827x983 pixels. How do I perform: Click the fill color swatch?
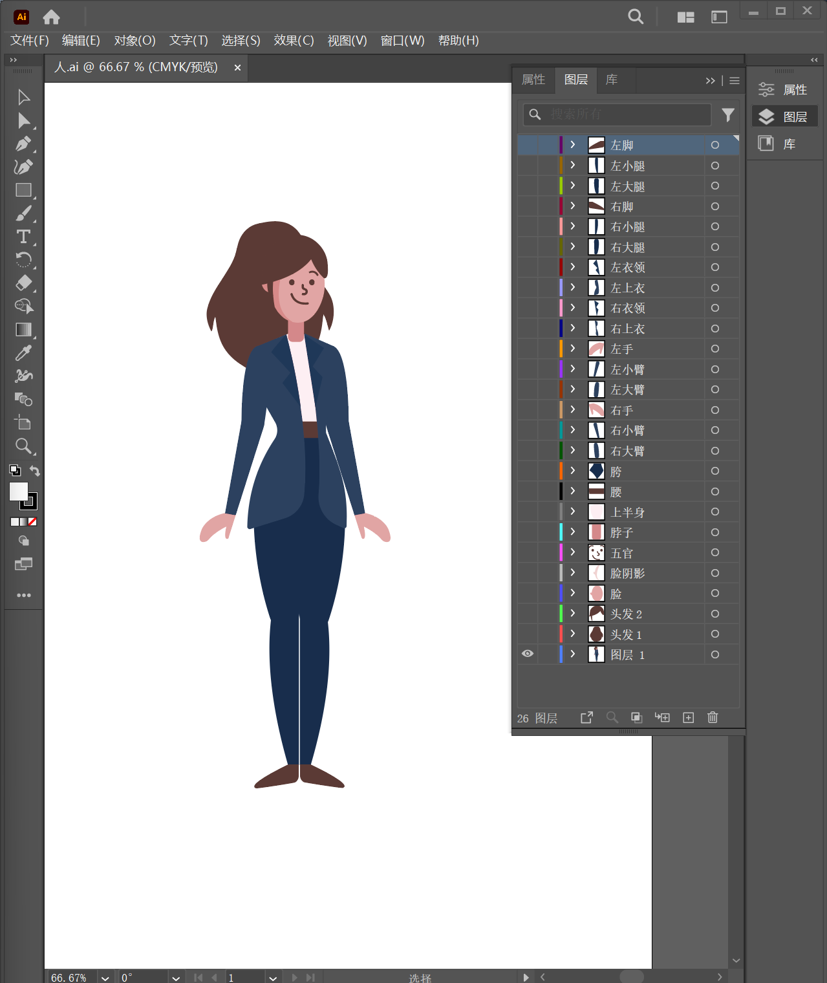(19, 492)
